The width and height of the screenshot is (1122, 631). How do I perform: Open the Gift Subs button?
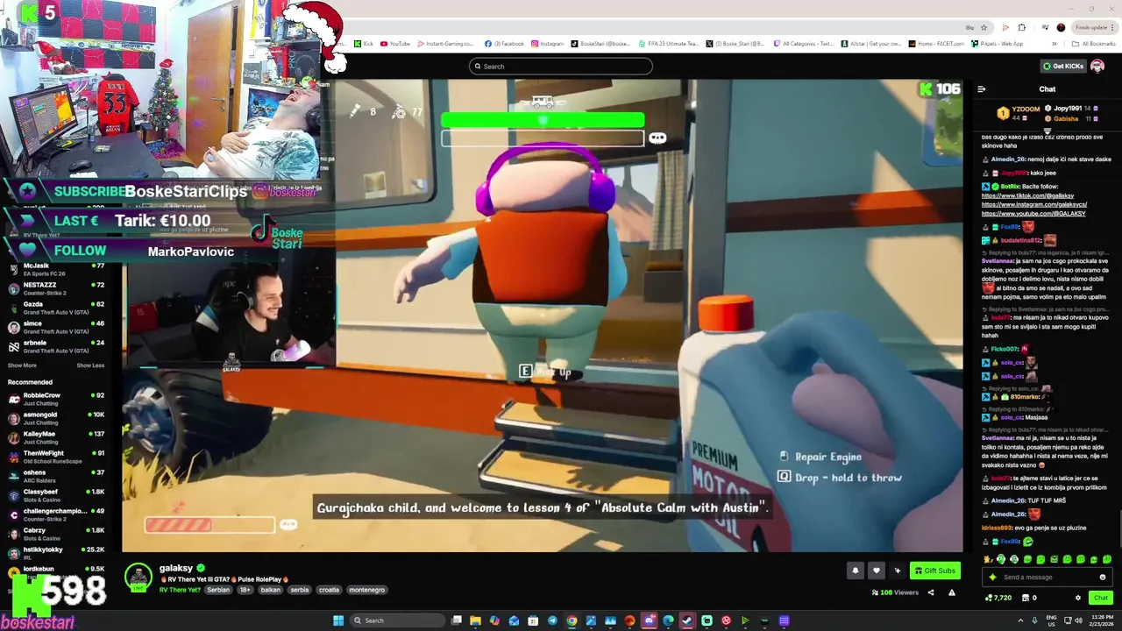click(x=934, y=571)
